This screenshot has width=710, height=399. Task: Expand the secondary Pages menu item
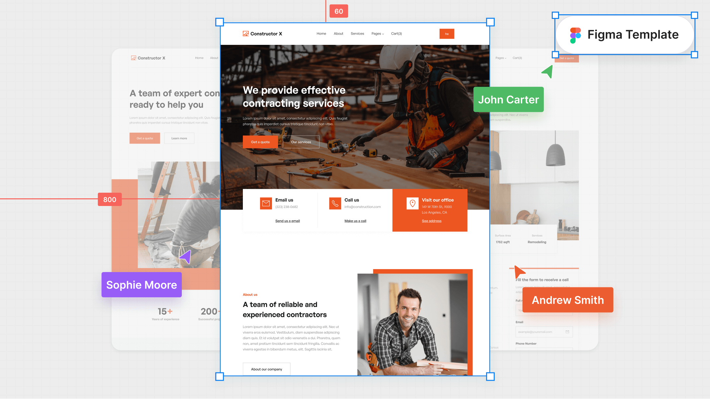[x=379, y=33]
